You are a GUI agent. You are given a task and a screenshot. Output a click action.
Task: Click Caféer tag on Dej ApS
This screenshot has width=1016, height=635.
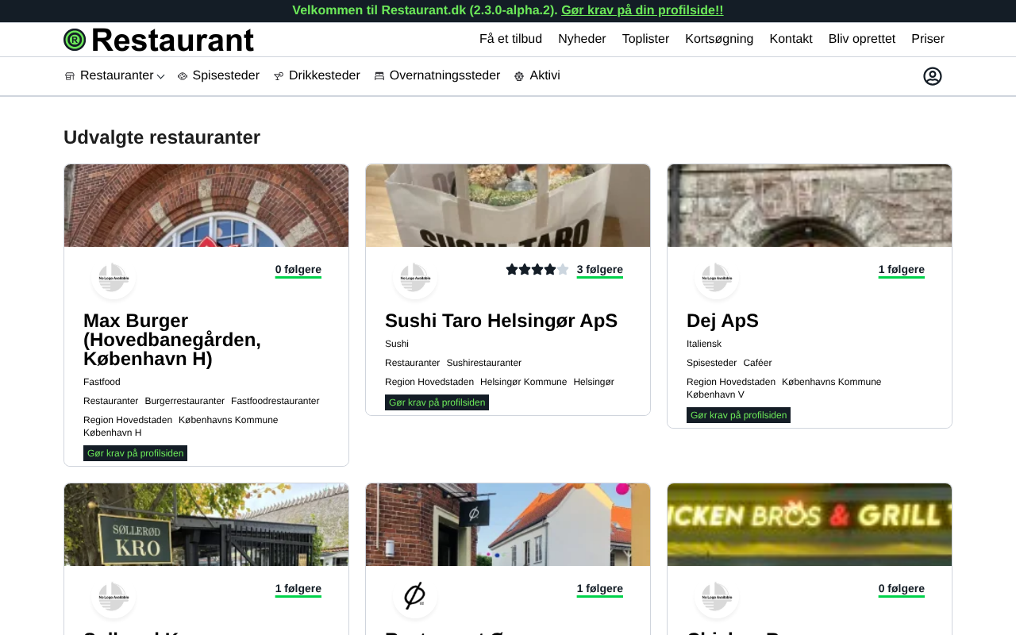pos(757,363)
